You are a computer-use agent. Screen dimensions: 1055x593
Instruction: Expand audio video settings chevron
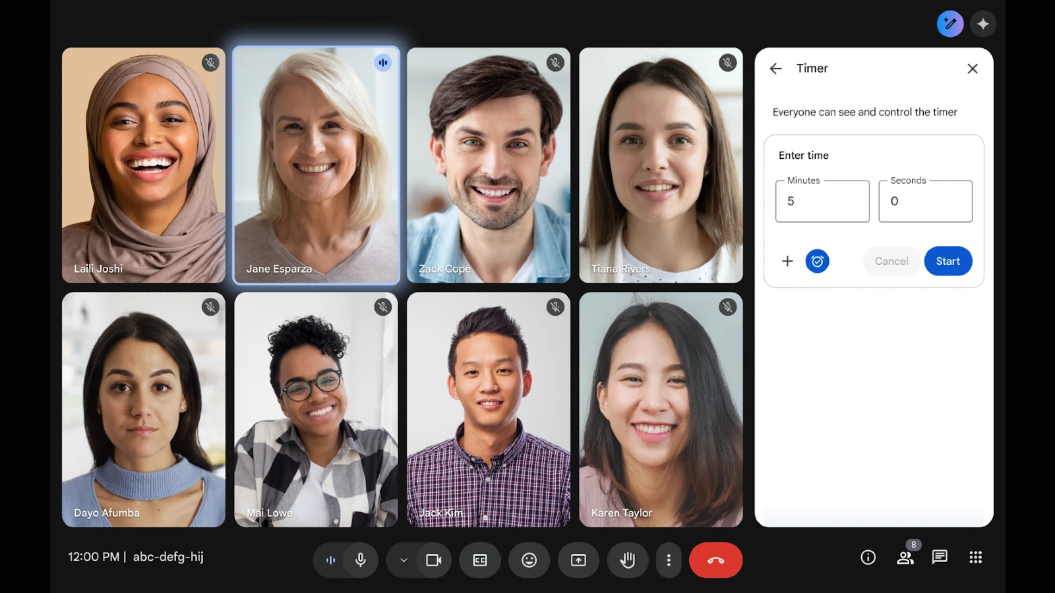(404, 560)
